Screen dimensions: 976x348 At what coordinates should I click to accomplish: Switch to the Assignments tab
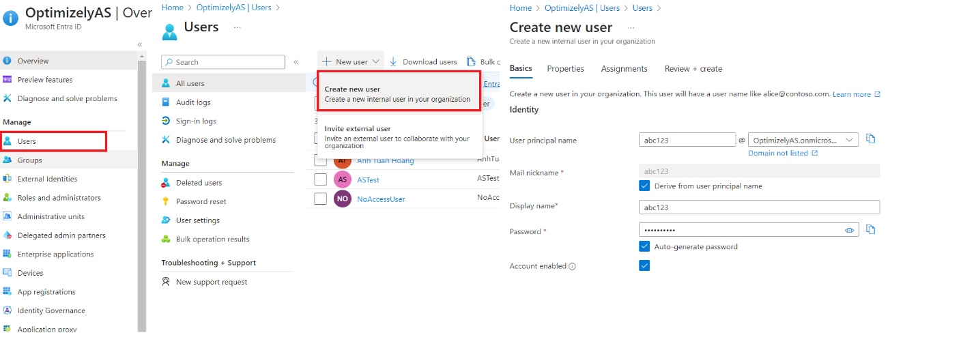coord(624,69)
